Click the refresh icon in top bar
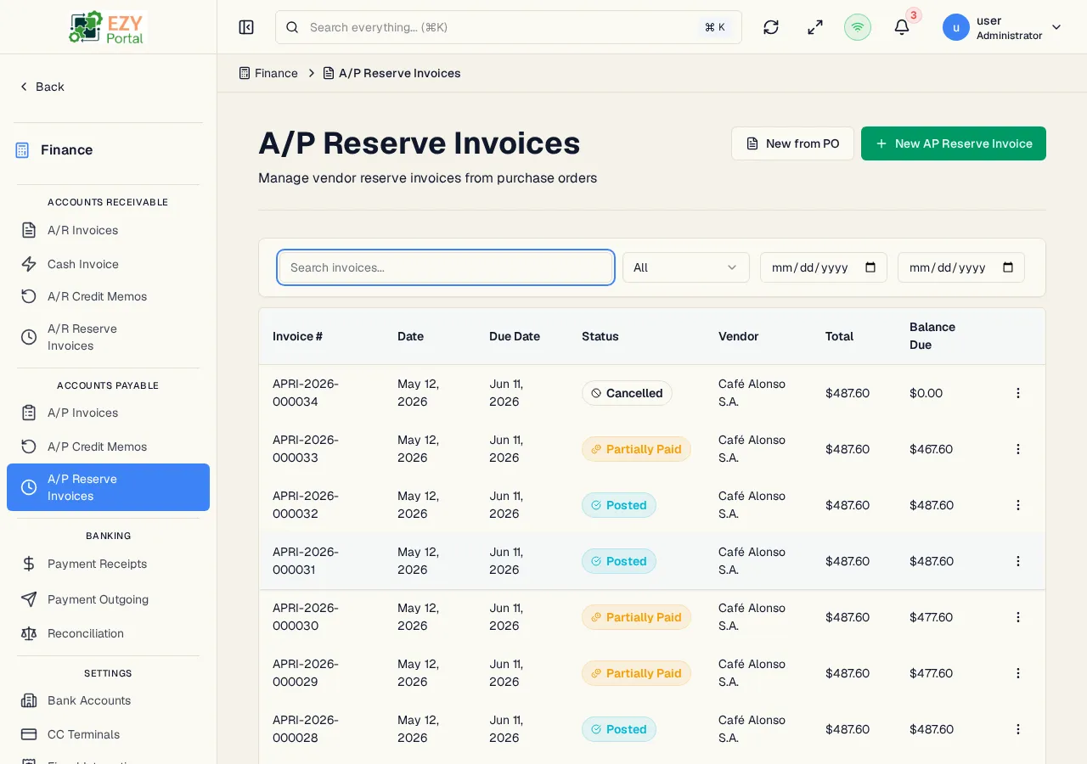Viewport: 1087px width, 764px height. click(771, 27)
